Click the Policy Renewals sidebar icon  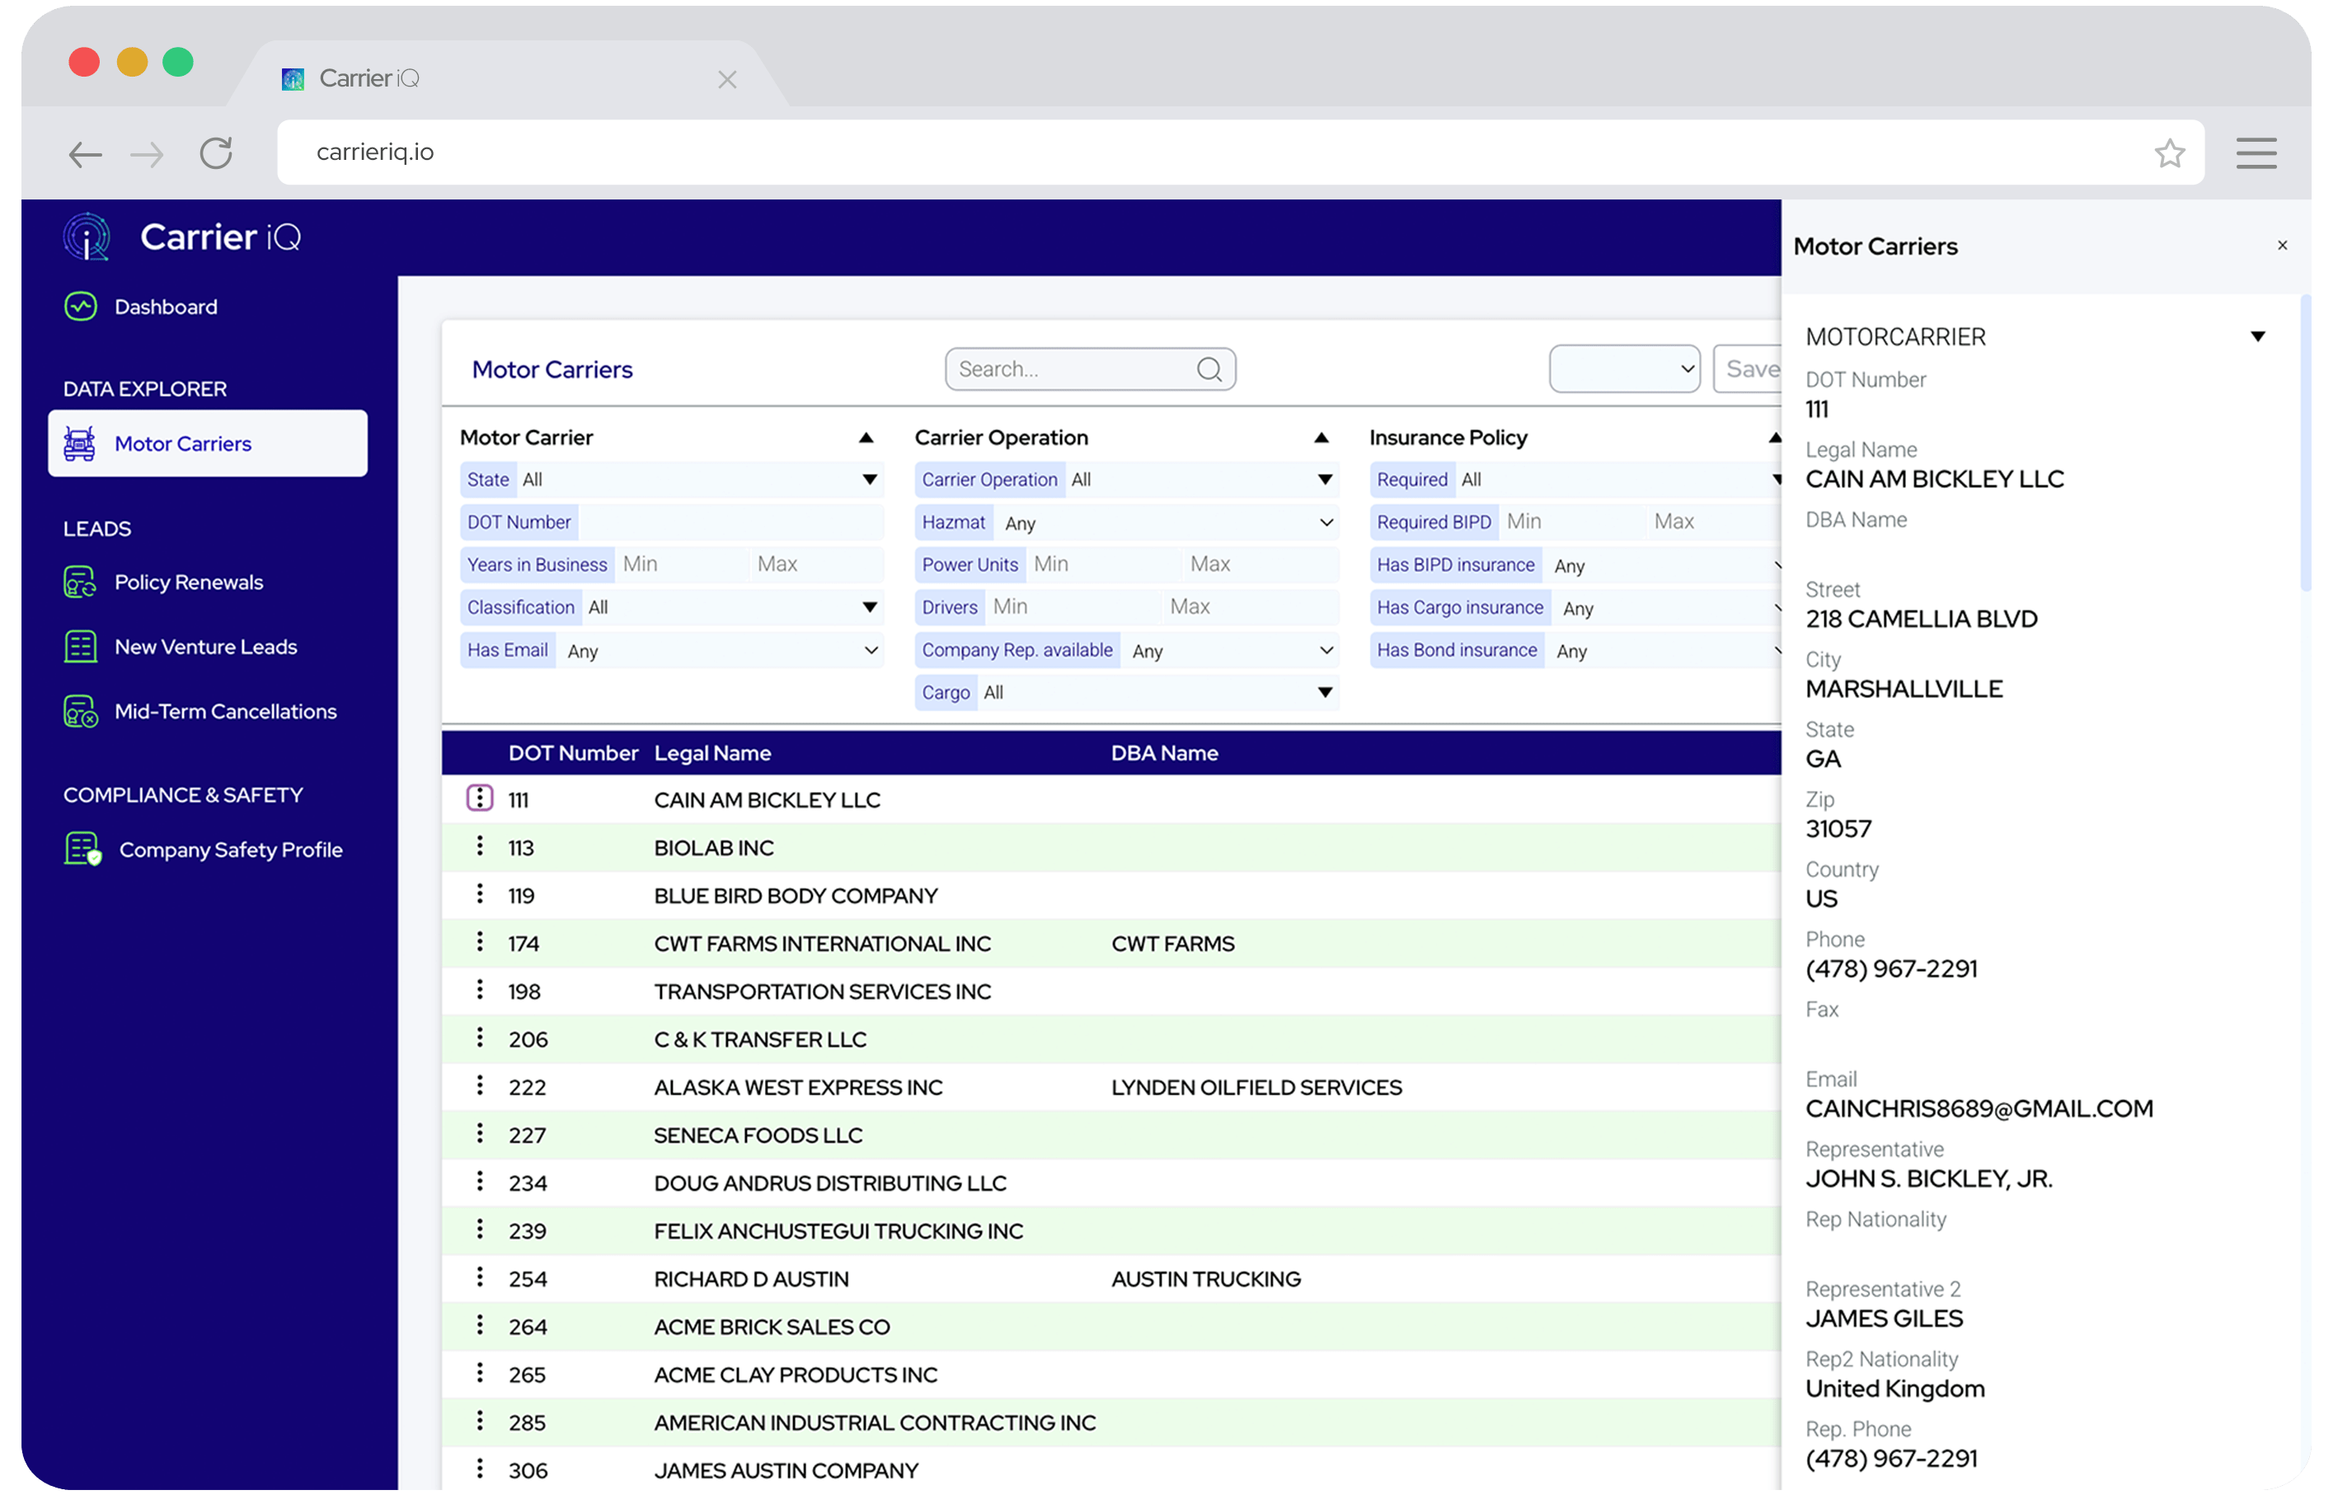(x=80, y=583)
